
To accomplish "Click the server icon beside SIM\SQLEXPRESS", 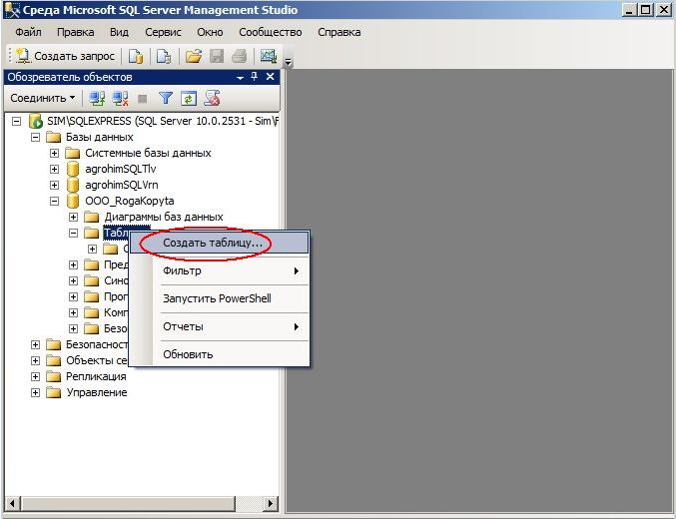I will point(35,121).
